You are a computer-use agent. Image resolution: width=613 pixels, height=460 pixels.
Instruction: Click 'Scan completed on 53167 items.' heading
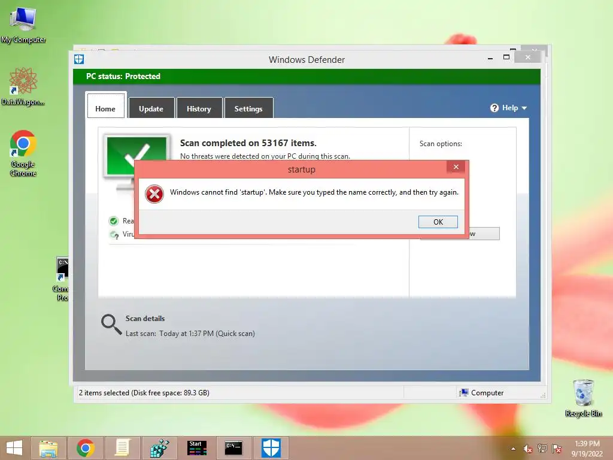click(x=248, y=143)
